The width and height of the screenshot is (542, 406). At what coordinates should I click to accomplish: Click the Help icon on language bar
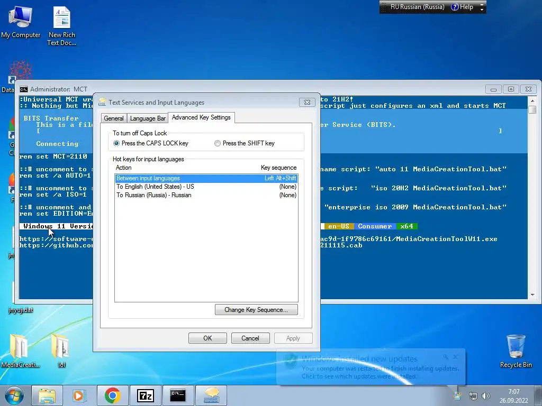pos(455,7)
